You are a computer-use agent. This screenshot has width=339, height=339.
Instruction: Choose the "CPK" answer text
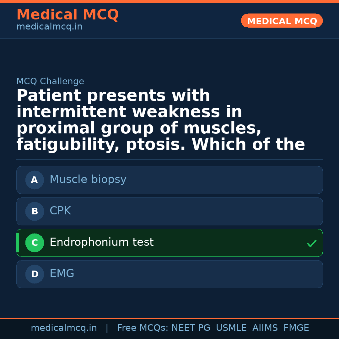[60, 211]
